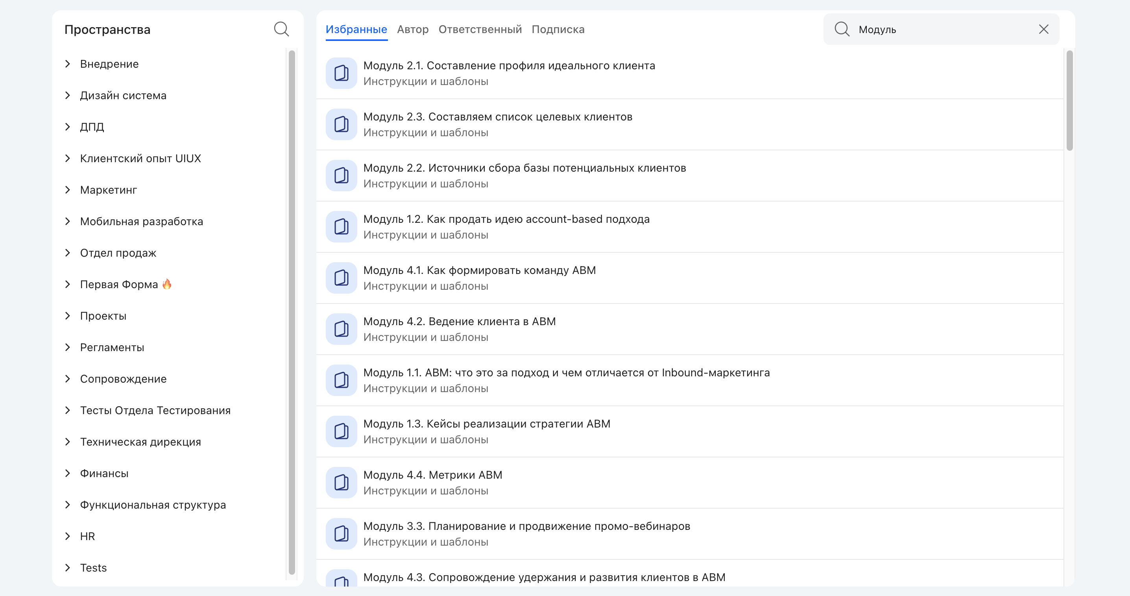Click the document icon for Модуль 2.1
Viewport: 1130px width, 596px height.
pyautogui.click(x=341, y=73)
